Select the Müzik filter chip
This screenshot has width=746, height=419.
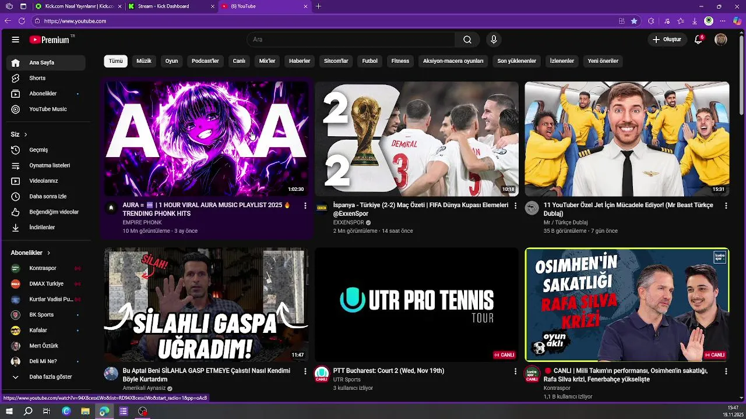coord(144,61)
